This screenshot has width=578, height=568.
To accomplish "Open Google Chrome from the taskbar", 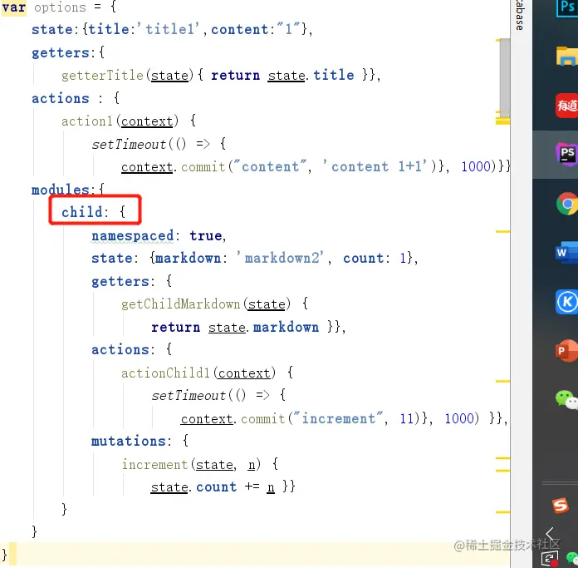I will coord(567,204).
